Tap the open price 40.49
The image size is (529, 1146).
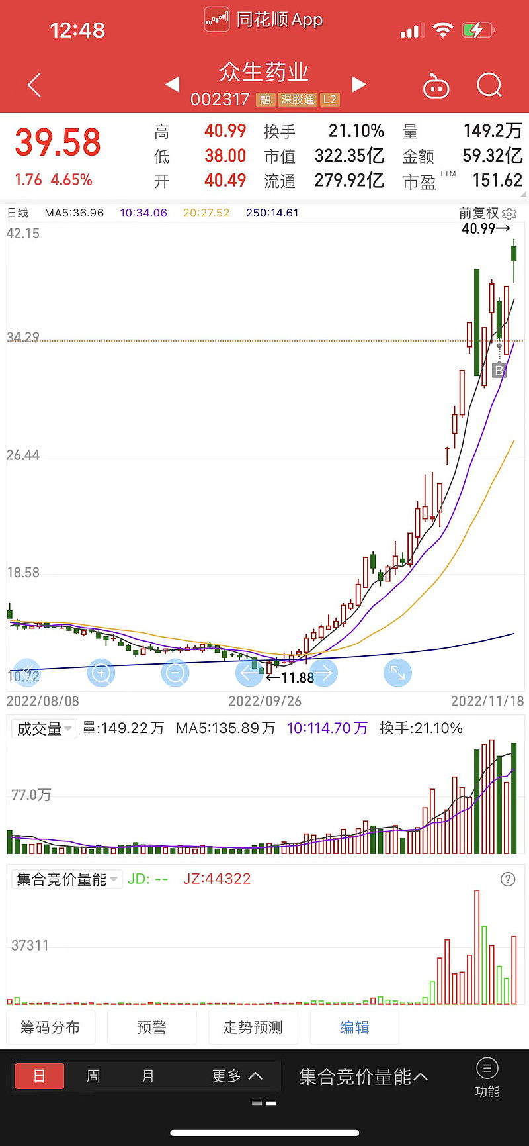[225, 181]
